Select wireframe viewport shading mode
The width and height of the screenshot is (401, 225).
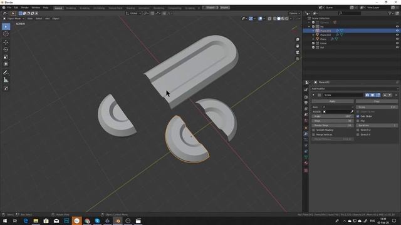tap(274, 19)
